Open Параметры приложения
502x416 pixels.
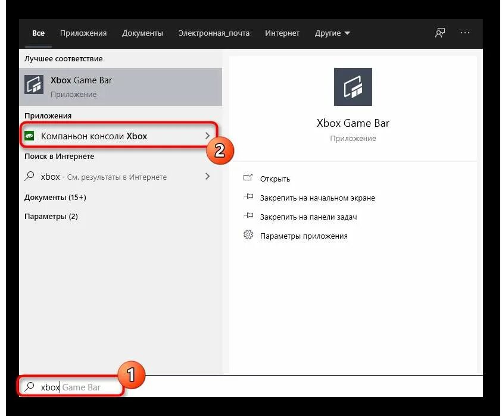pos(304,236)
